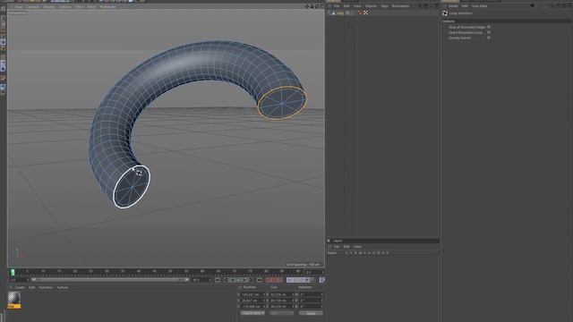This screenshot has width=573, height=322.
Task: Click the timeline end frame field
Action: [x=201, y=280]
